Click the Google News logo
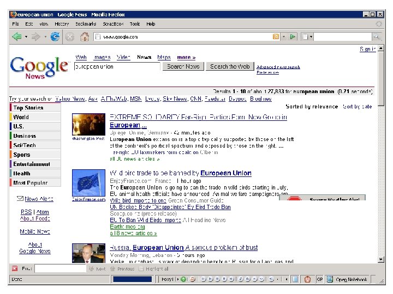The width and height of the screenshot is (393, 294). (39, 68)
